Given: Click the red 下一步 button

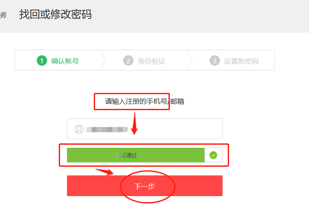Looking at the screenshot, I should [x=145, y=186].
